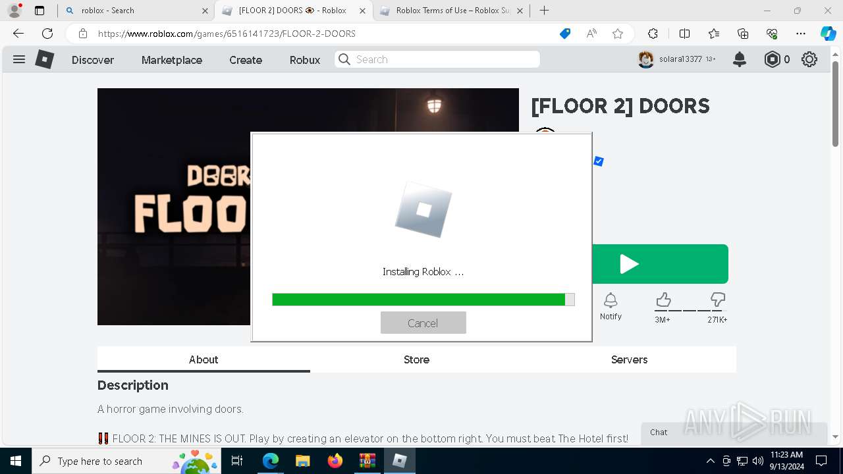Open the Robux menu item
This screenshot has width=843, height=474.
click(305, 60)
